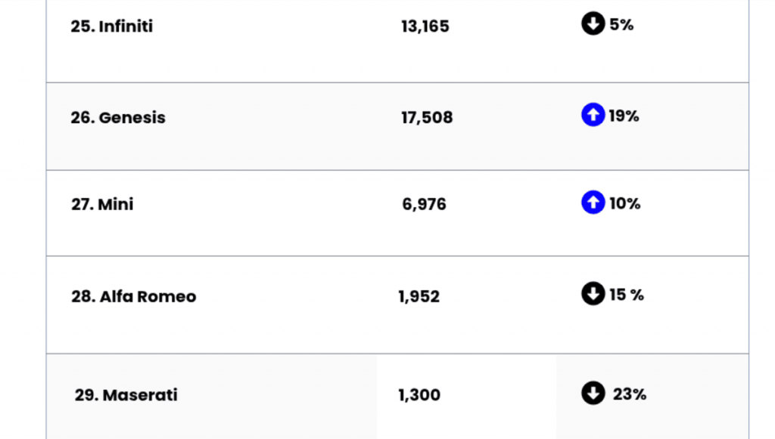
Task: Click the 27. Mini label
Action: point(102,205)
